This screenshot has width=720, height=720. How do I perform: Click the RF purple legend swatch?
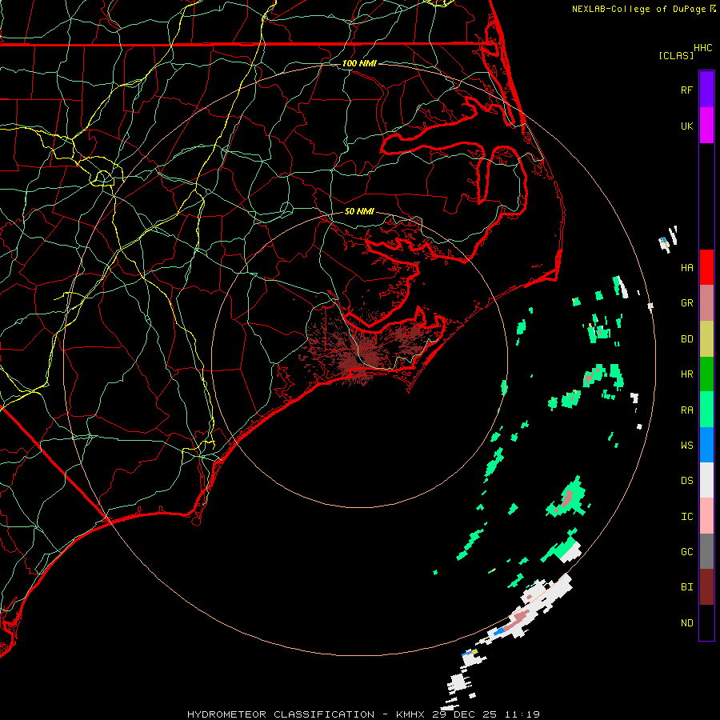(x=706, y=90)
